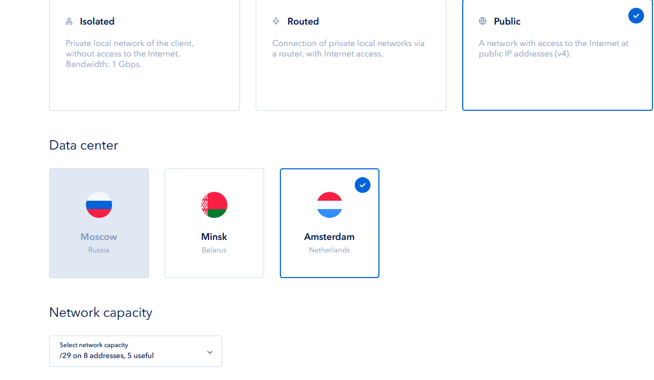Click the Belarus flag icon
Viewport: 654px width, 380px height.
214,205
